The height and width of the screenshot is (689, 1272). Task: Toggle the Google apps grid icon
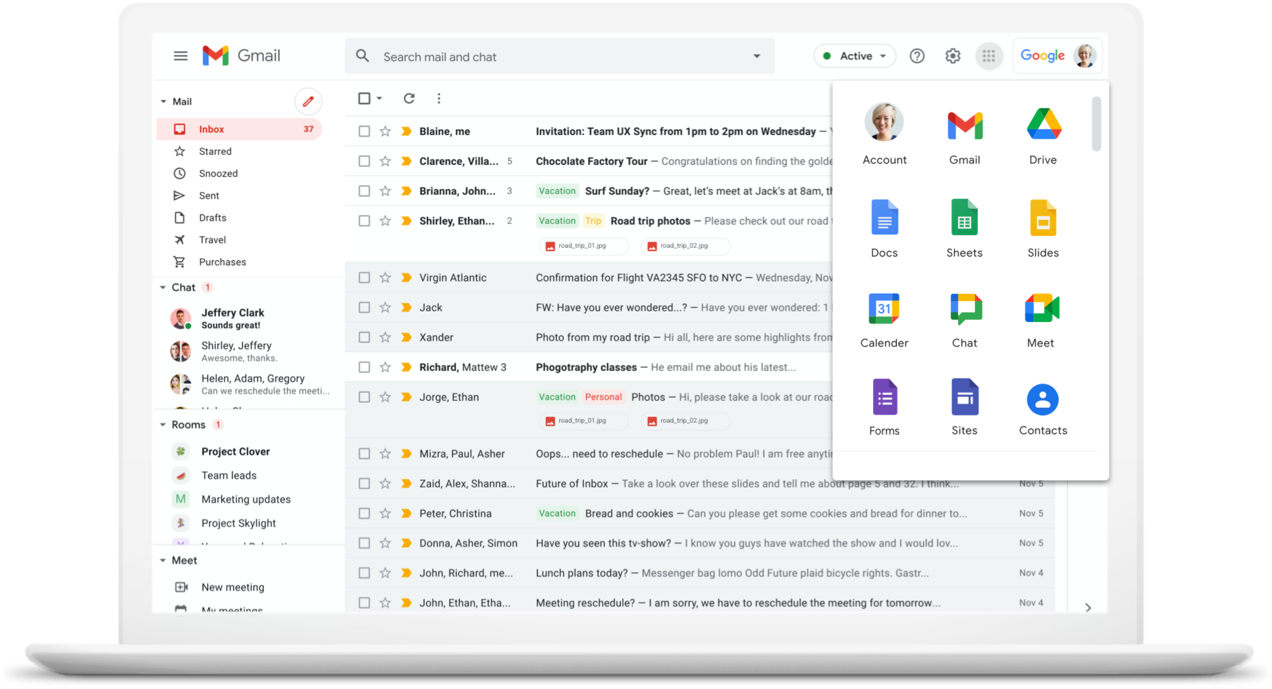pyautogui.click(x=988, y=56)
